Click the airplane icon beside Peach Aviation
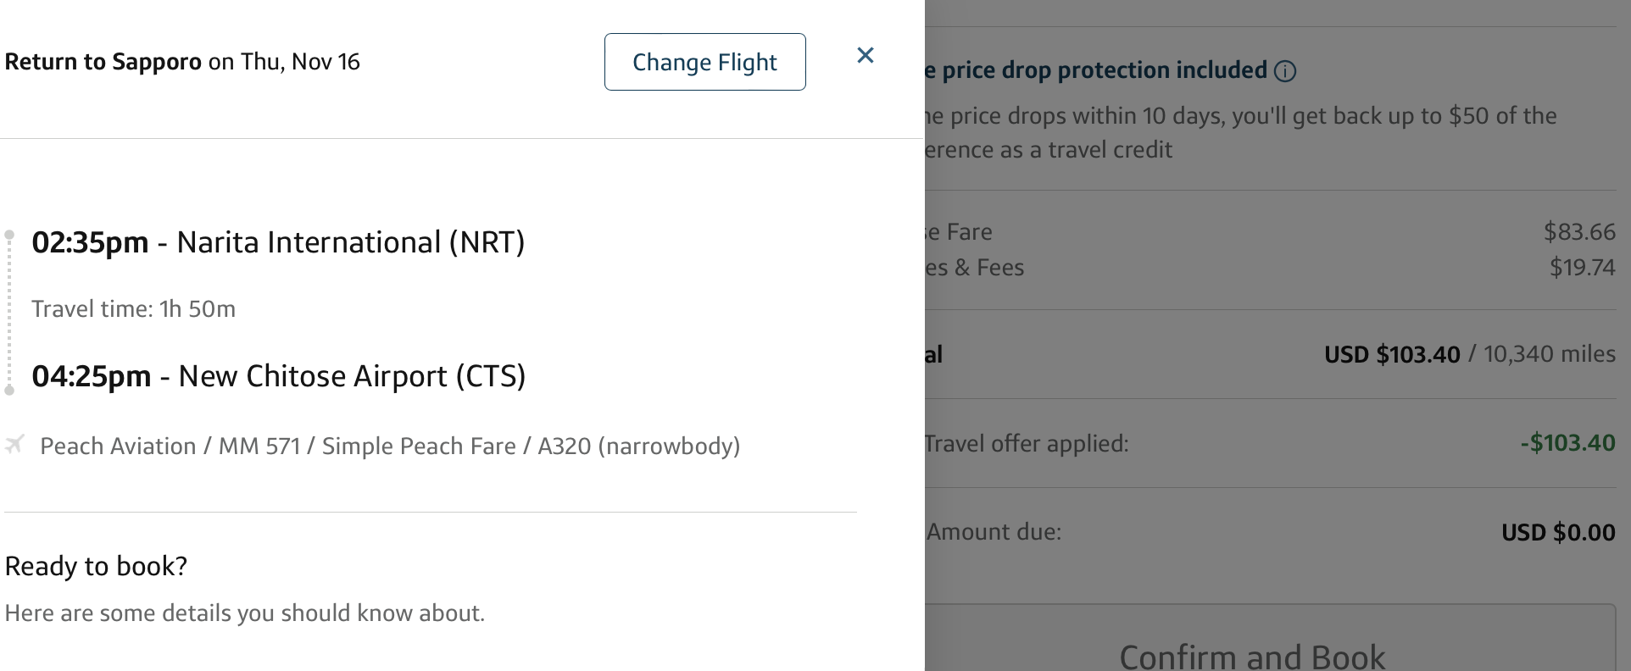Image resolution: width=1631 pixels, height=671 pixels. click(14, 445)
